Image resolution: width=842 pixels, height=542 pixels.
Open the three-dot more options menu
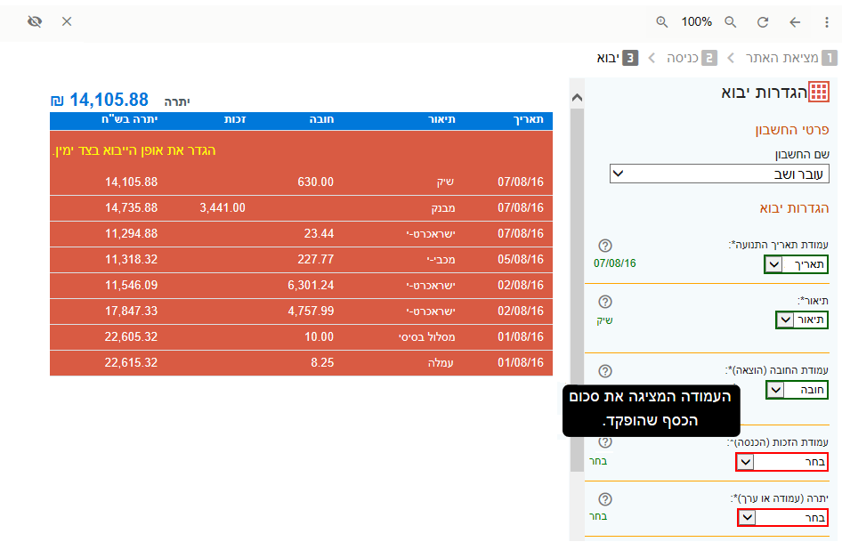826,21
